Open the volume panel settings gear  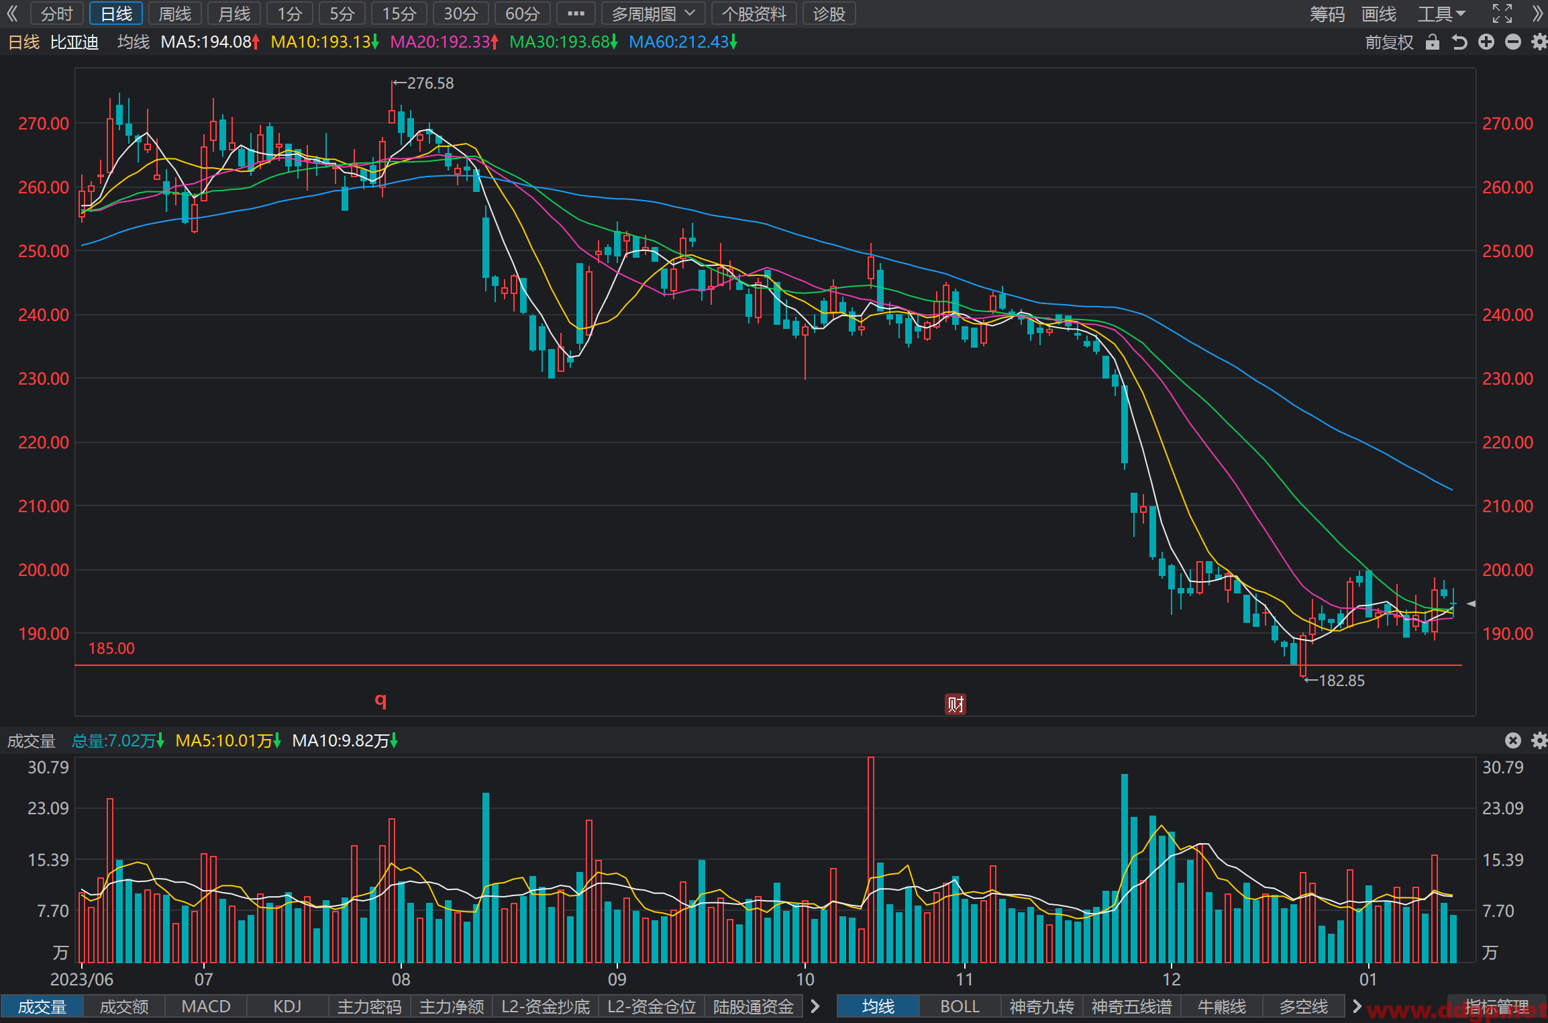point(1539,740)
